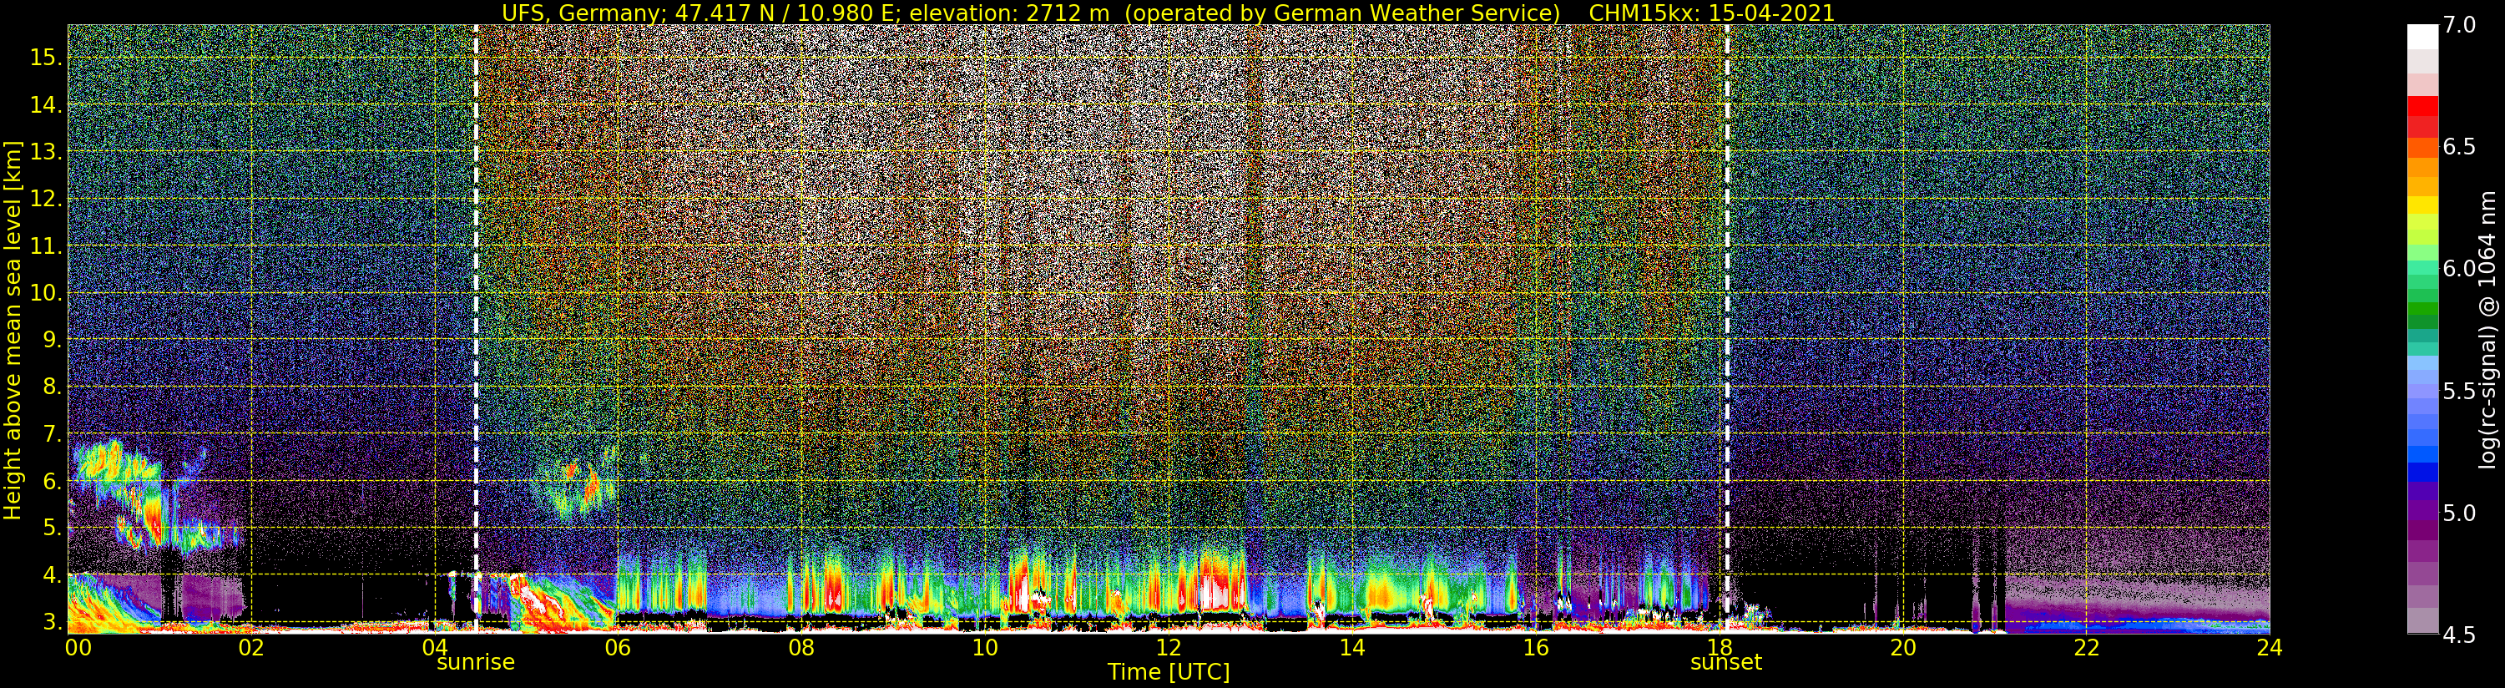Click the 15. tick on the height axis
Image resolution: width=2505 pixels, height=688 pixels.
pyautogui.click(x=46, y=58)
